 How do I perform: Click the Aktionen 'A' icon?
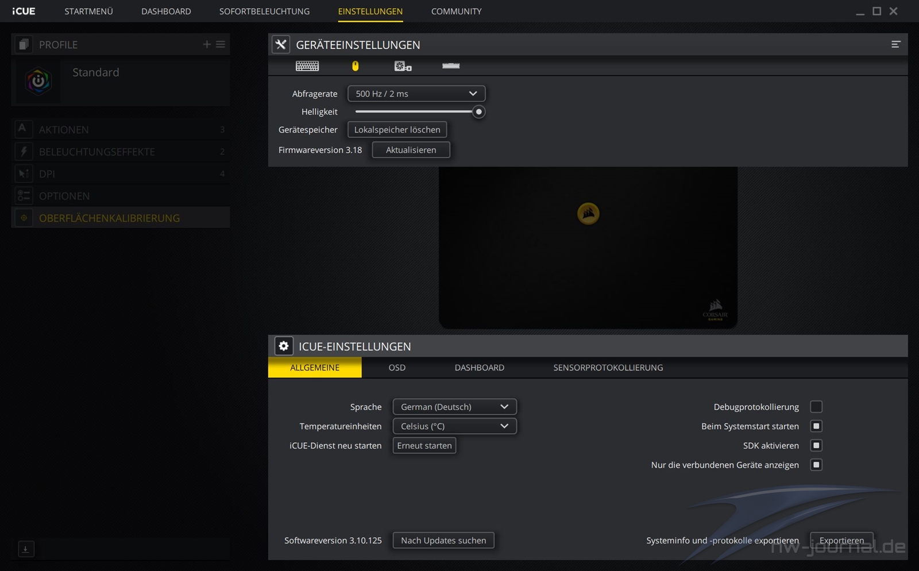pos(22,129)
